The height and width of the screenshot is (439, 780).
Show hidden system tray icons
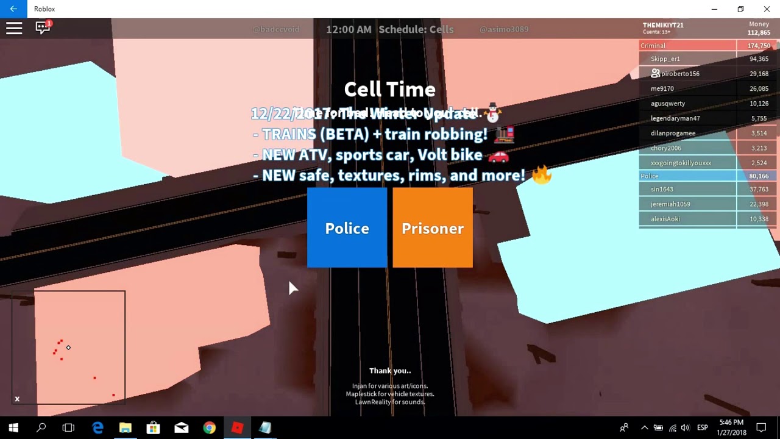[644, 428]
